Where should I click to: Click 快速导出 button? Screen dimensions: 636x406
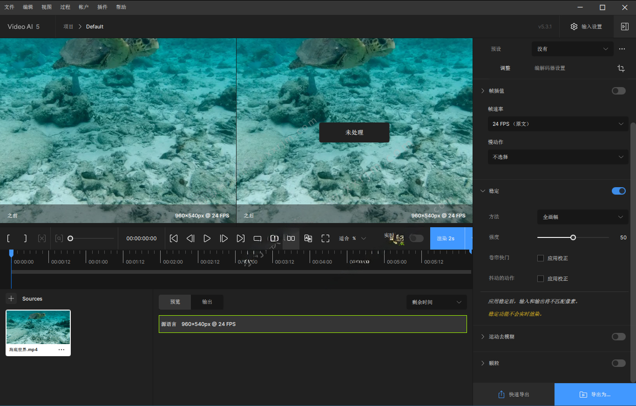(514, 394)
